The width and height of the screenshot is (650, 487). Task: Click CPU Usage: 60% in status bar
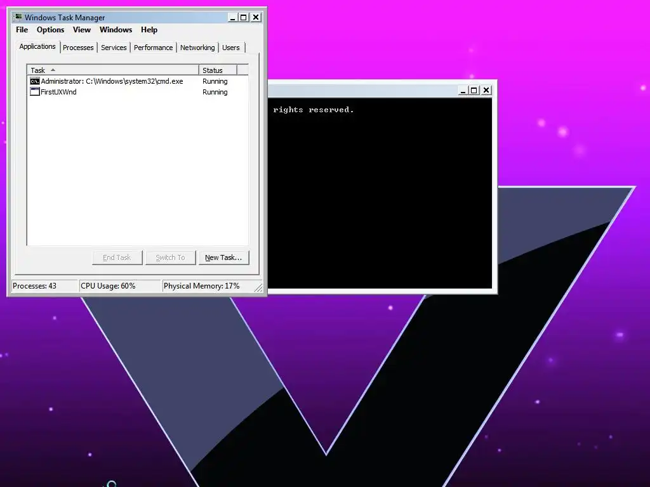coord(120,286)
